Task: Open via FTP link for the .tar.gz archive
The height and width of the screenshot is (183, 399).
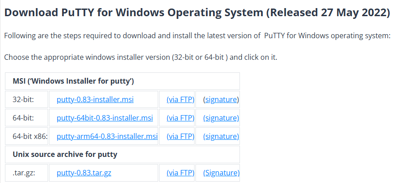Action: 180,173
